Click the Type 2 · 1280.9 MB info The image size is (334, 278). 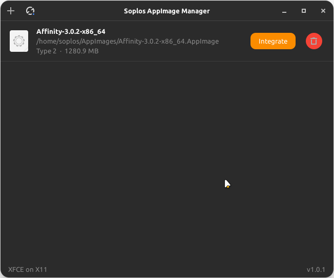coord(67,51)
